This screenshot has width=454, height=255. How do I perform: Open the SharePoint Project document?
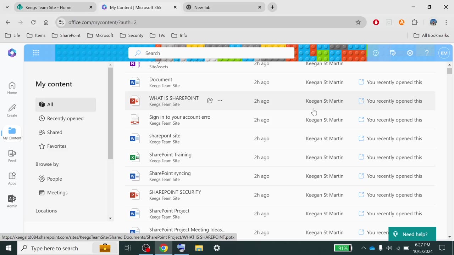tap(169, 211)
